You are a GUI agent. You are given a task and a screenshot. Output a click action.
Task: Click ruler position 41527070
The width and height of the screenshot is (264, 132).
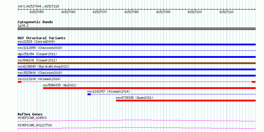pyautogui.click(x=100, y=12)
